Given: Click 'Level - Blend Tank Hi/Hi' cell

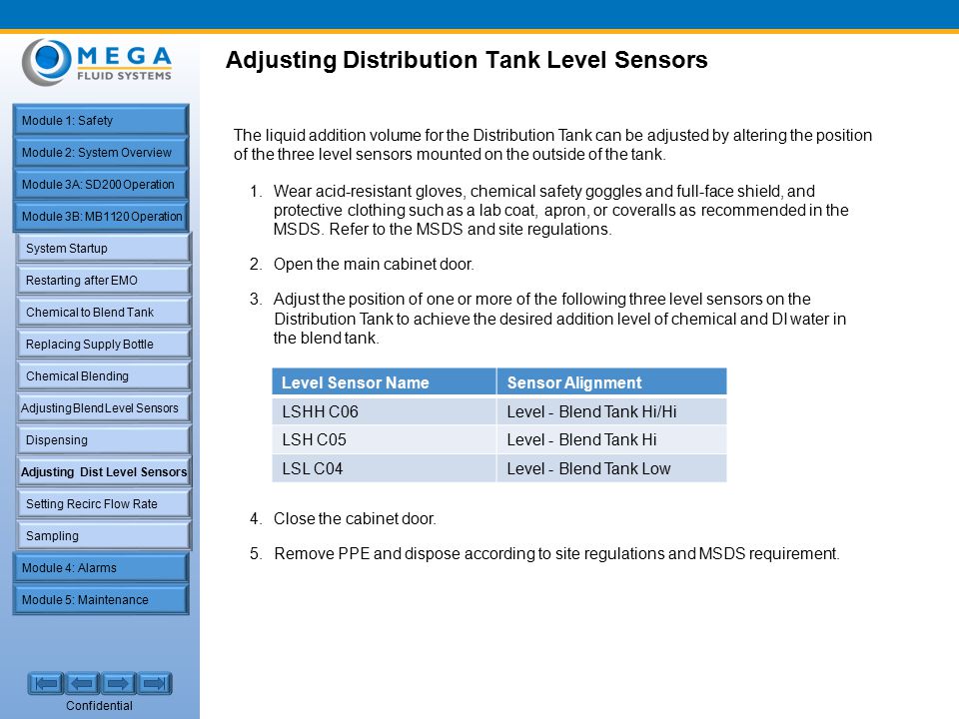Looking at the screenshot, I should click(x=611, y=411).
